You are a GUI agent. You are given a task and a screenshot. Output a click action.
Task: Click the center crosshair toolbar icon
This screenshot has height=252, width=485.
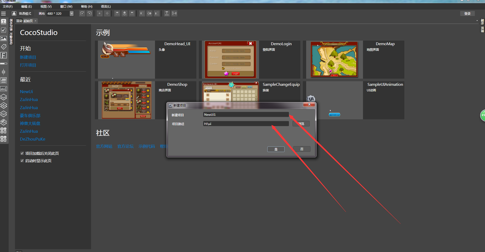(107, 13)
